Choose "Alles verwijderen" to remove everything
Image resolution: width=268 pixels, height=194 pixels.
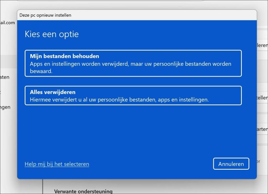133,95
